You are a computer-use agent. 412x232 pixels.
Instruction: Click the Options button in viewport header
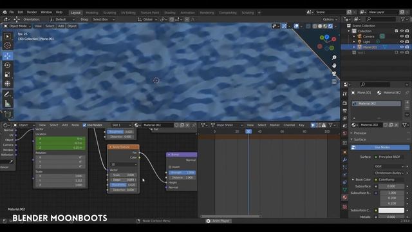(x=330, y=19)
